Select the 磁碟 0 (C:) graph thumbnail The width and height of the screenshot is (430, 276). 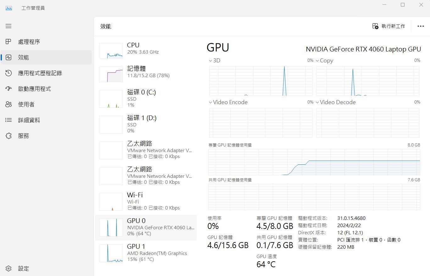111,99
